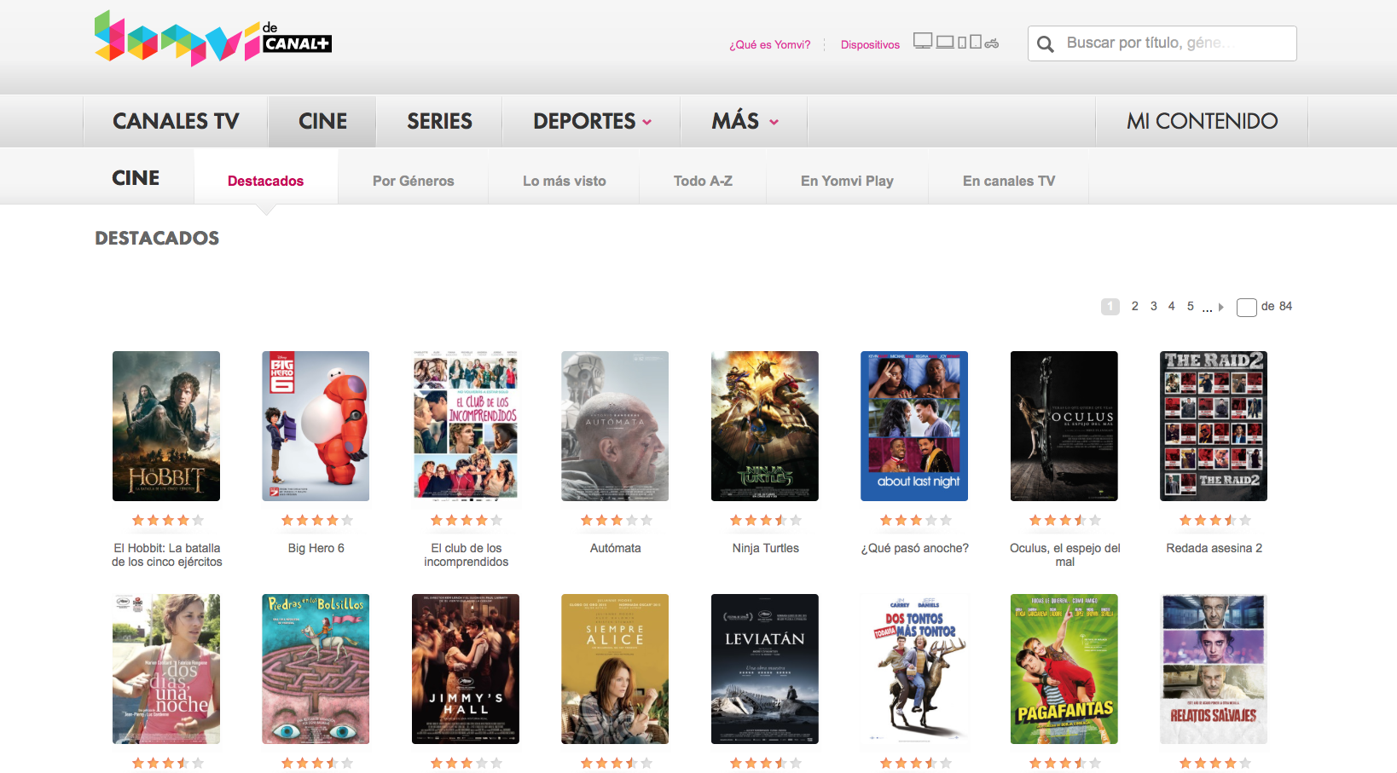The height and width of the screenshot is (773, 1397).
Task: Open the ¿Qué es Yomvi? link
Action: tap(770, 44)
